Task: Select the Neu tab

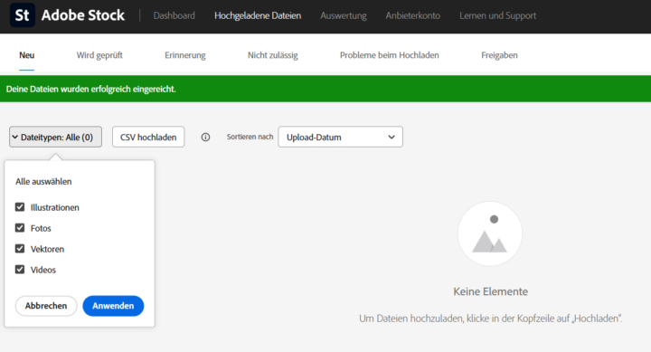Action: [26, 55]
